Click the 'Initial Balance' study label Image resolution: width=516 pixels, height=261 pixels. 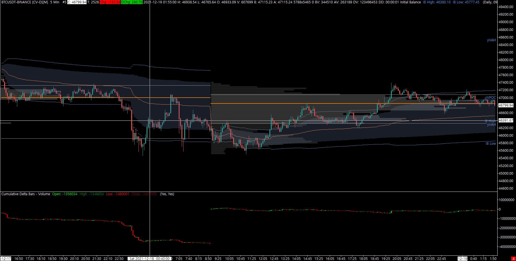[x=410, y=2]
